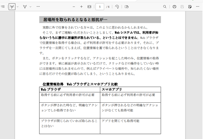Click the Web ブラウザ table header cell

click(70, 89)
